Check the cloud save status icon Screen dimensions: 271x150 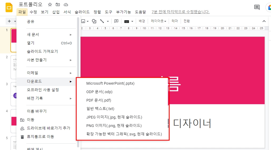pyautogui.click(x=66, y=5)
